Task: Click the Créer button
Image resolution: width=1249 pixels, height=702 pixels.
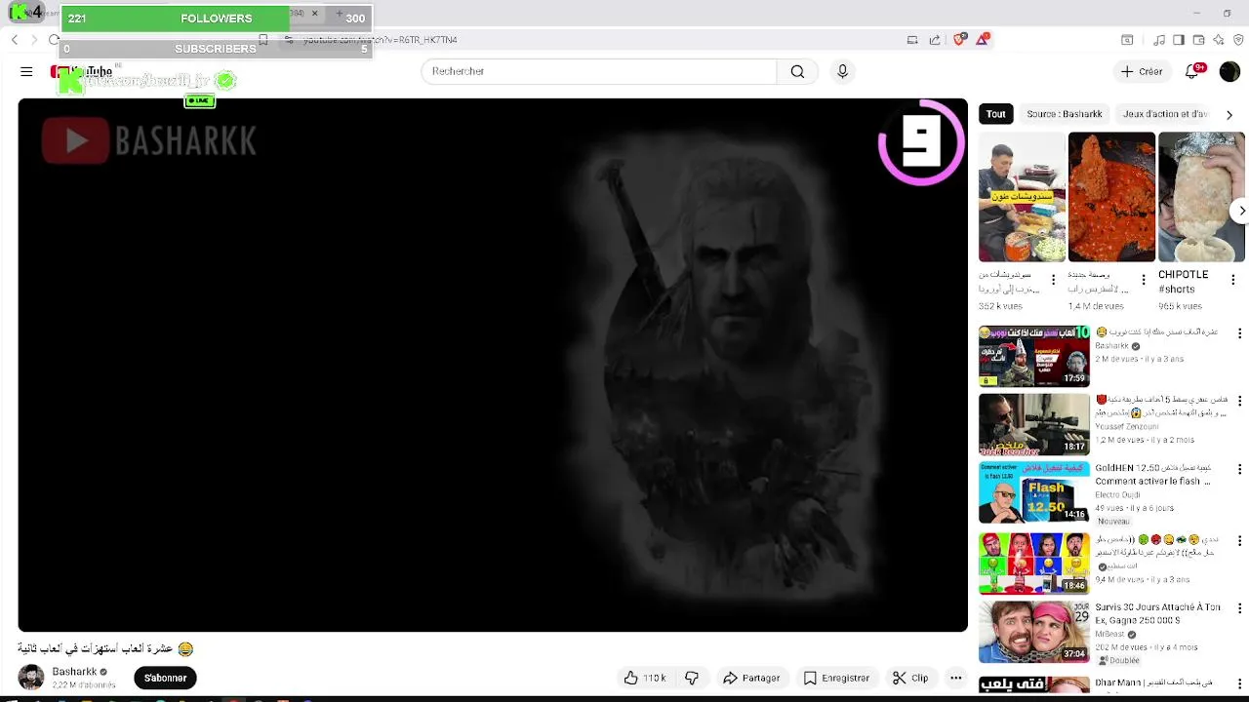Action: (1142, 71)
